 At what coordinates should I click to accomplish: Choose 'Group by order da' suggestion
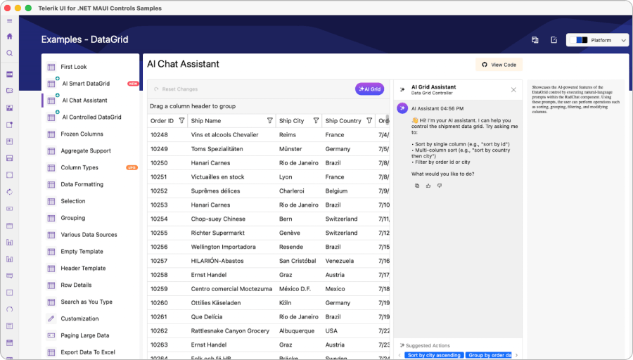point(489,355)
